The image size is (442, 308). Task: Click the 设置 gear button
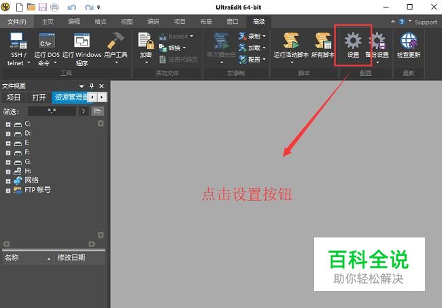tap(353, 45)
